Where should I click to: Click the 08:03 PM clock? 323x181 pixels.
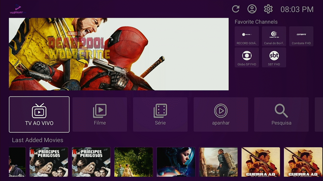297,9
